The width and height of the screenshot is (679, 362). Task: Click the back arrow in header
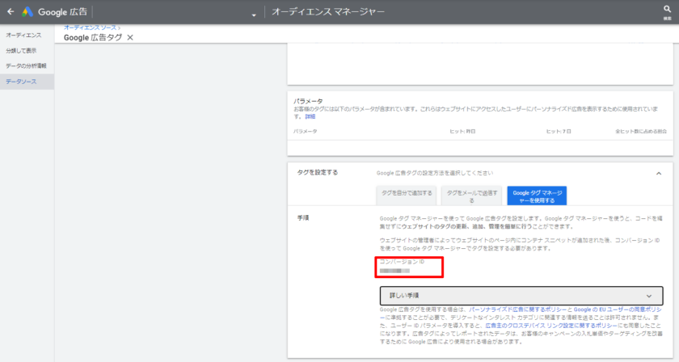pos(11,11)
